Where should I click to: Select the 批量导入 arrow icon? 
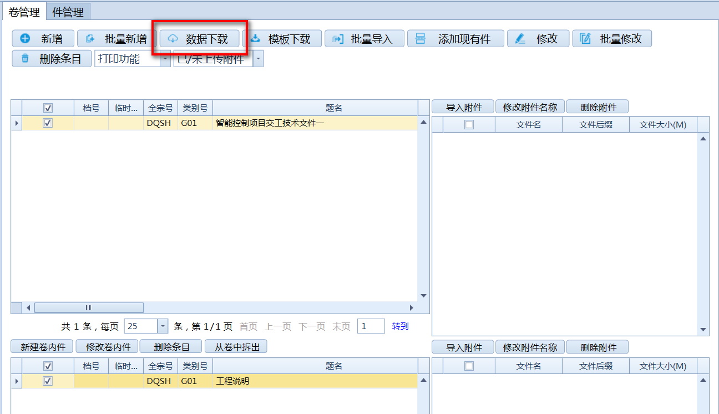point(338,38)
